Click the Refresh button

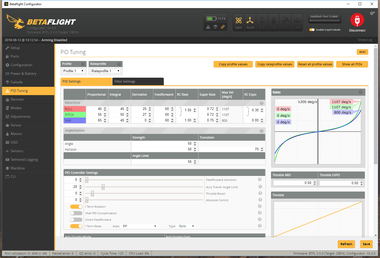[x=346, y=244]
